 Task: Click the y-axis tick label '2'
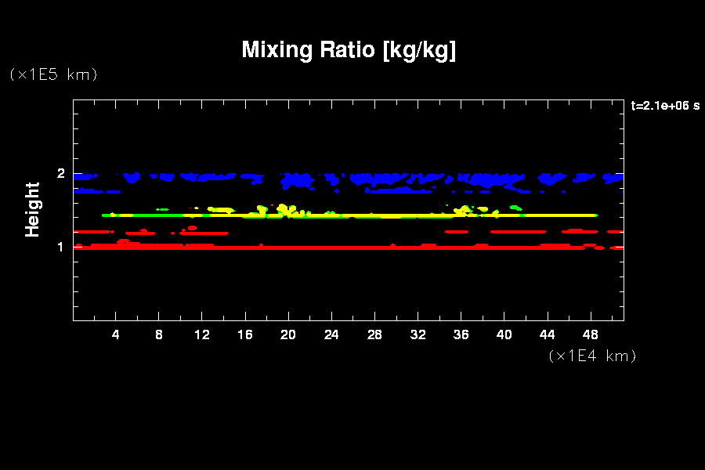coord(61,174)
